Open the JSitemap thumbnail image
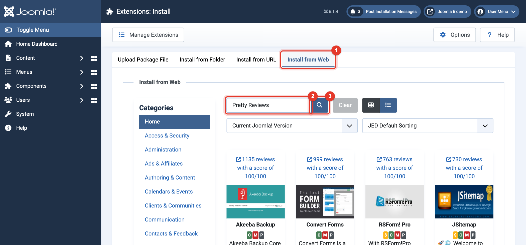The image size is (526, 245). (x=464, y=201)
